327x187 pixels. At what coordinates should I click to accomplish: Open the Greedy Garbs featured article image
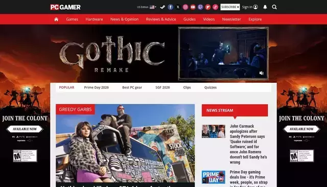click(125, 144)
